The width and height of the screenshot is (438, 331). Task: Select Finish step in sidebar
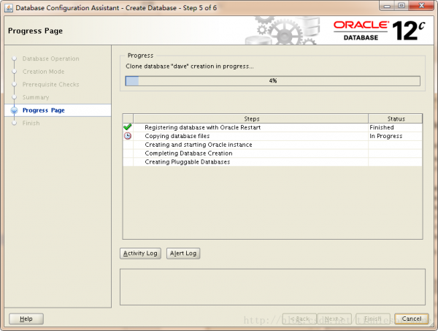31,123
